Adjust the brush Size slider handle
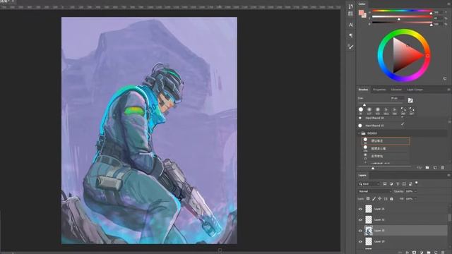 (364, 105)
